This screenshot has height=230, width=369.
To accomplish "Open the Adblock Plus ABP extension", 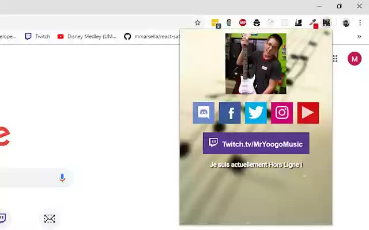I will click(x=243, y=22).
